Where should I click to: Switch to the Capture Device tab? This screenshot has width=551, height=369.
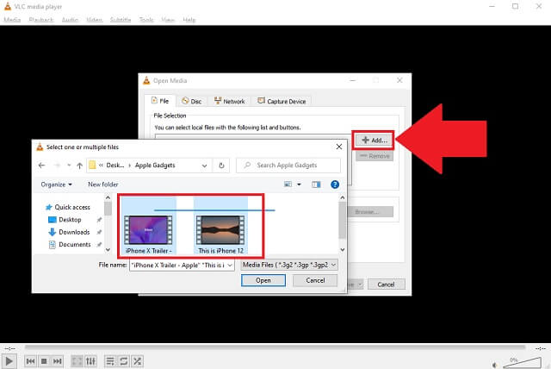(x=282, y=102)
